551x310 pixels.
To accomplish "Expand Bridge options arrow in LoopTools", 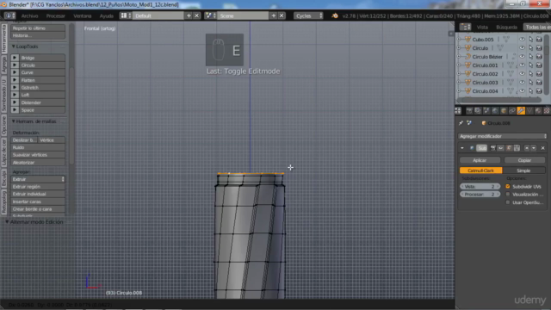I will click(x=15, y=58).
